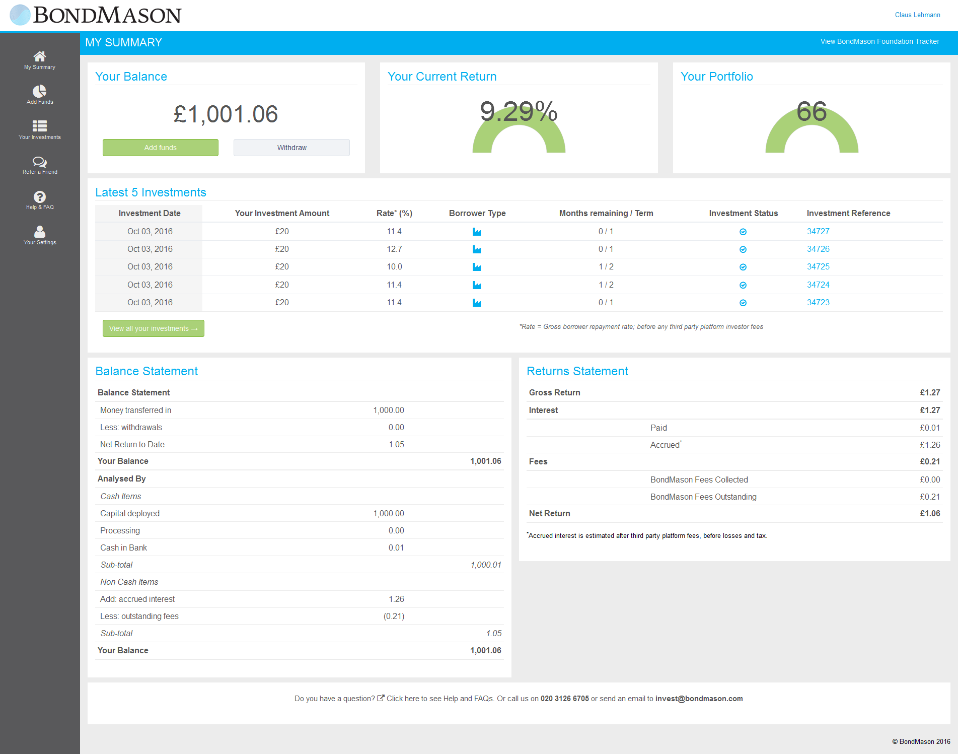Click the Months remaining / Term header

click(x=606, y=213)
